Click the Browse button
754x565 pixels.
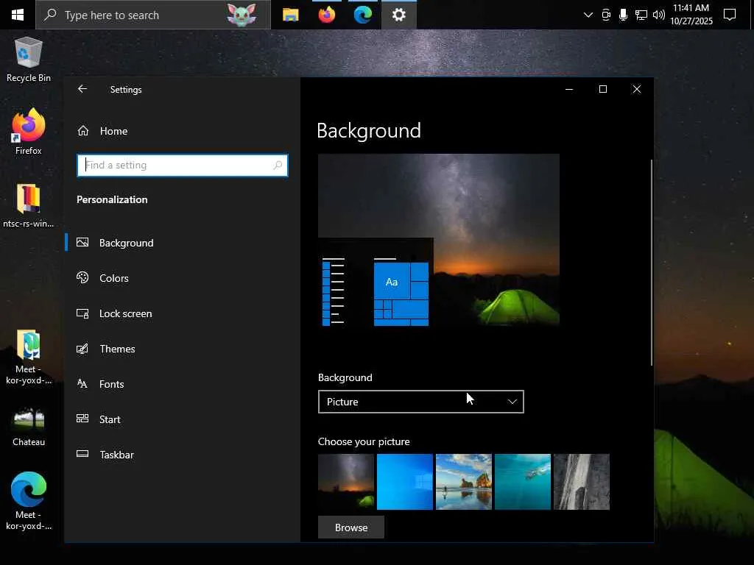(351, 527)
